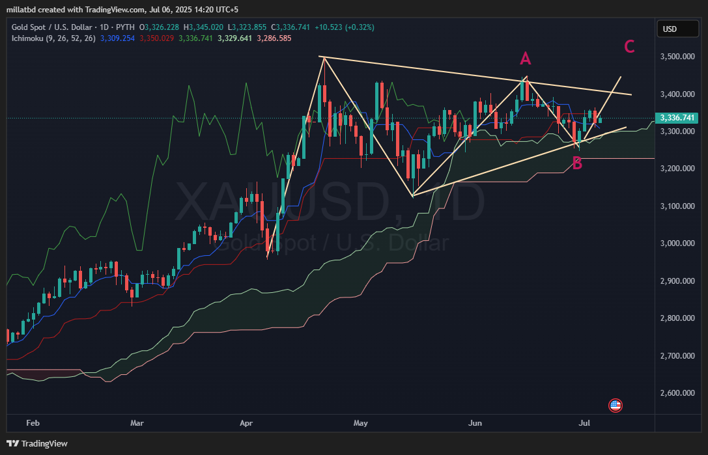Click the Ichimoku value 3,329.641
This screenshot has height=455, width=708.
pos(234,38)
